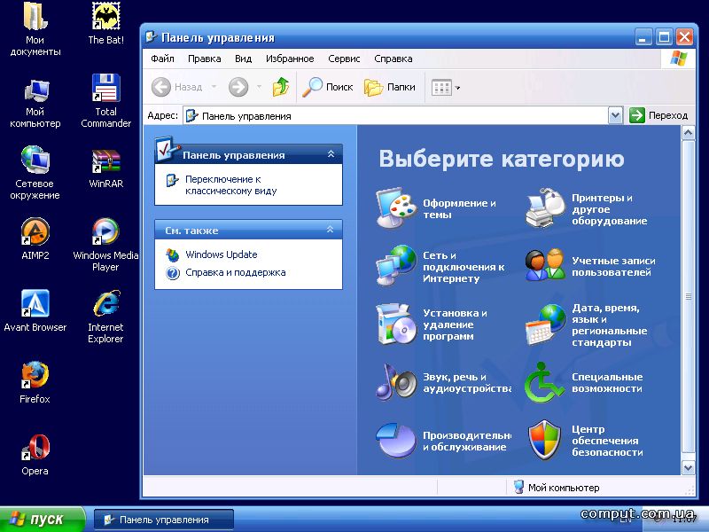Collapse the Панель управления side panel

coord(331,154)
